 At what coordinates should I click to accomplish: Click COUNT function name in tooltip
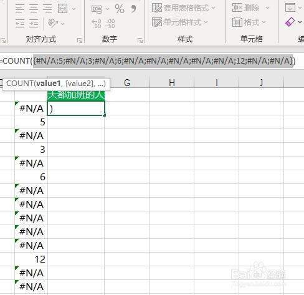(20, 84)
